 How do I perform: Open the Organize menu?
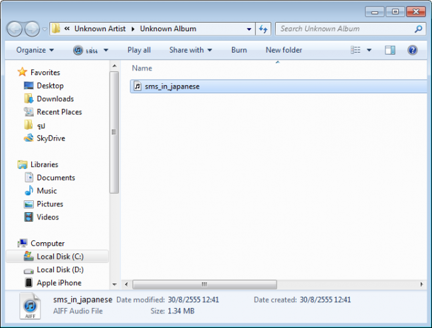tap(35, 50)
